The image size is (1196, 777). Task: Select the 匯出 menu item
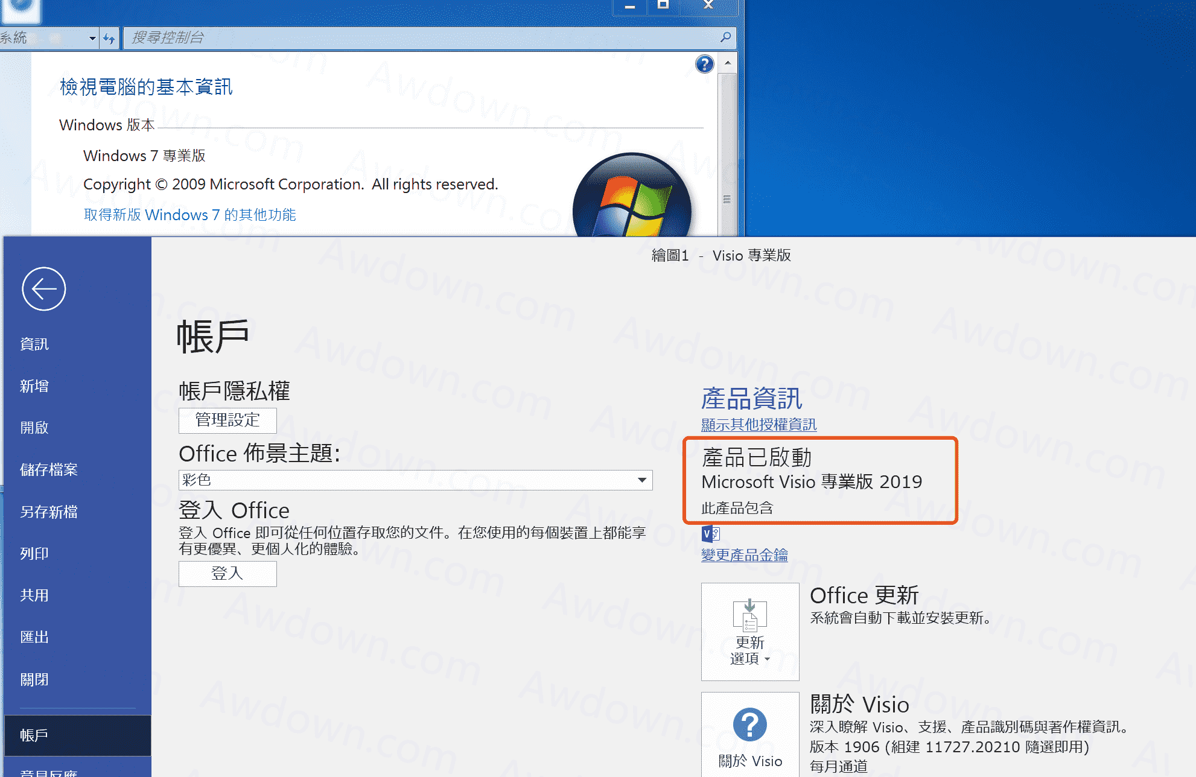click(34, 637)
